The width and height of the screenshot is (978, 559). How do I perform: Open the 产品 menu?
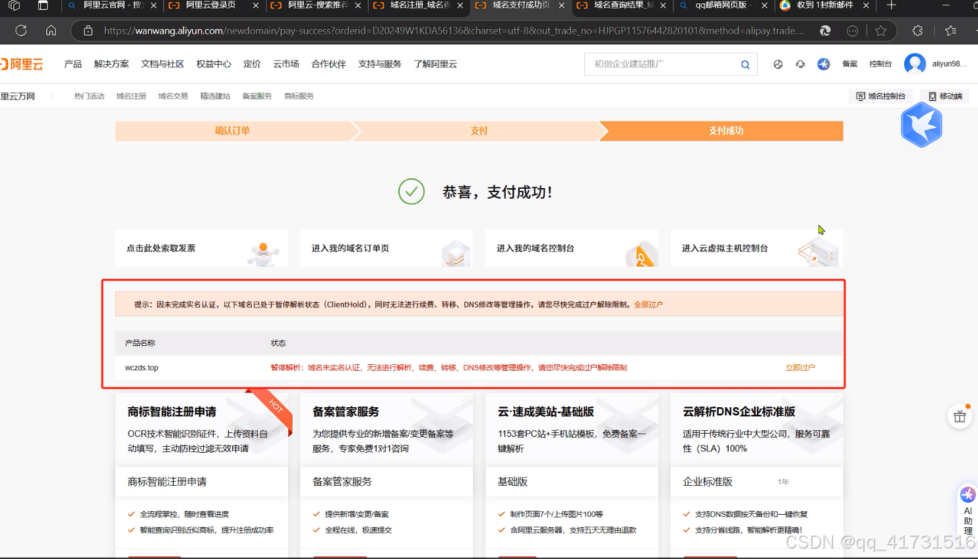(x=73, y=64)
